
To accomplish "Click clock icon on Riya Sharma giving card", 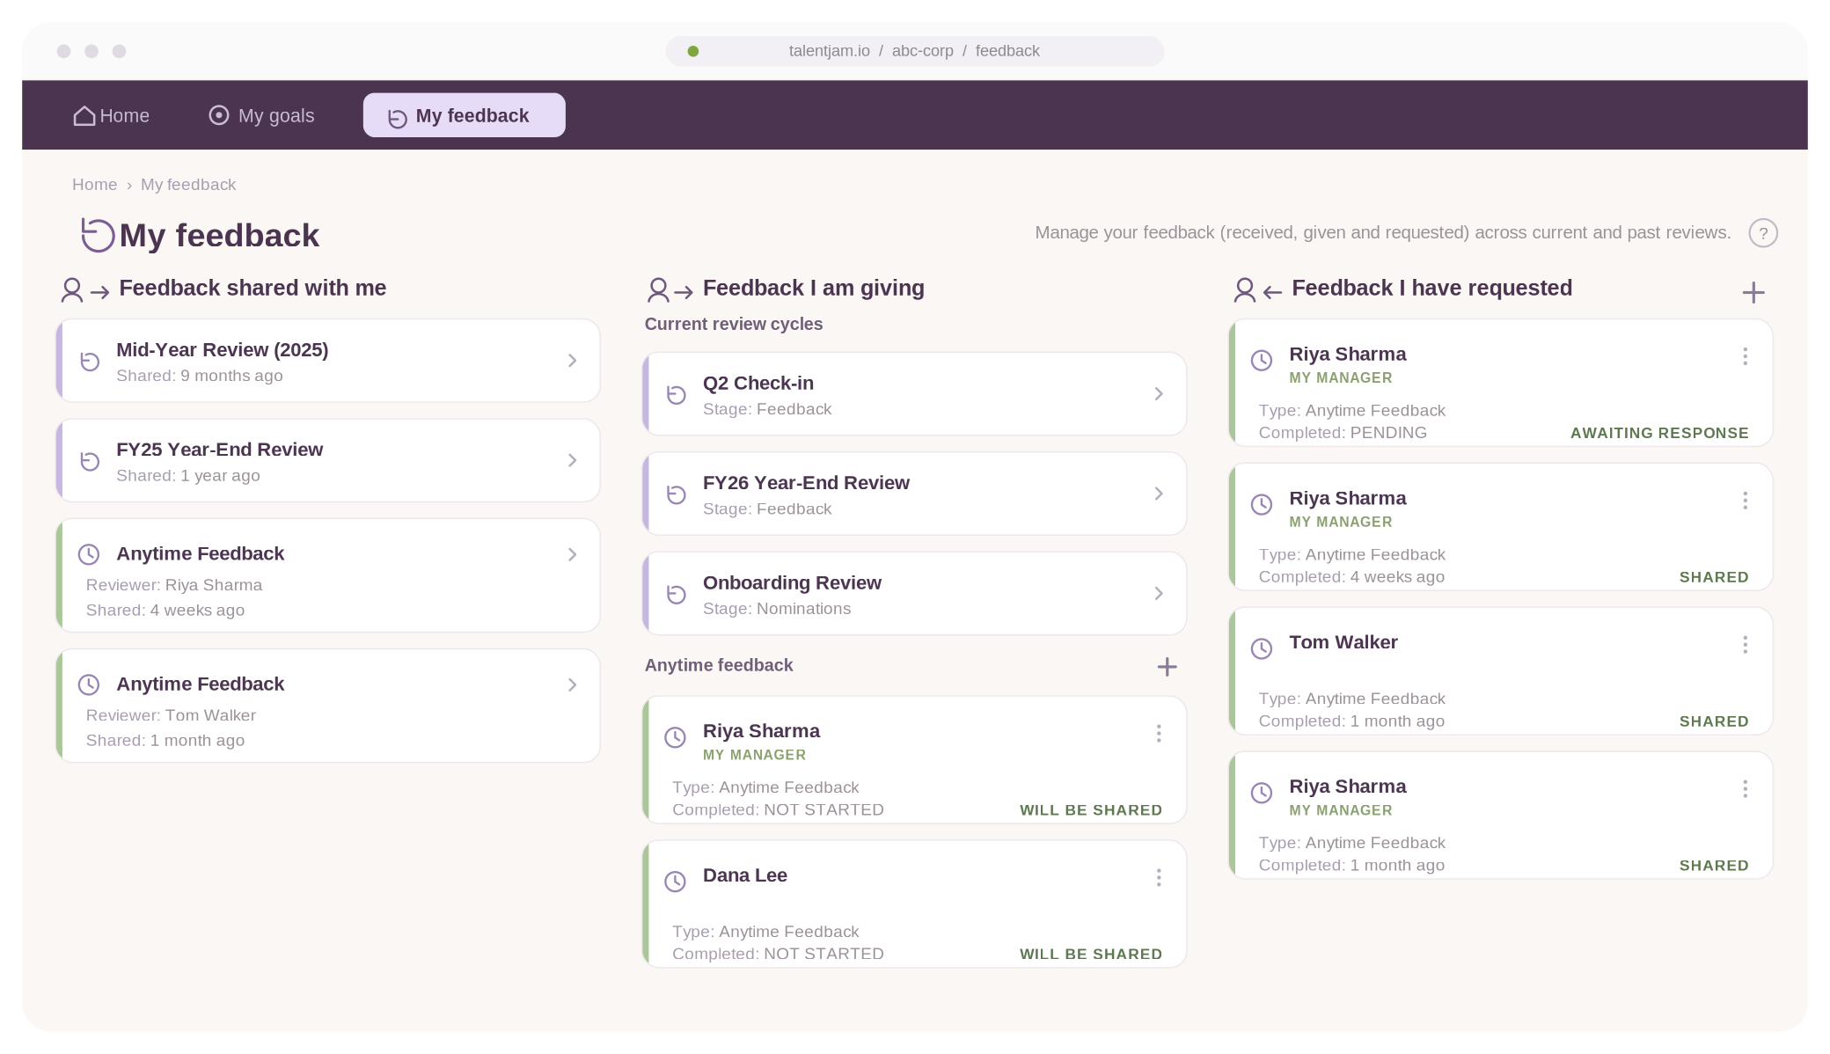I will [x=675, y=737].
